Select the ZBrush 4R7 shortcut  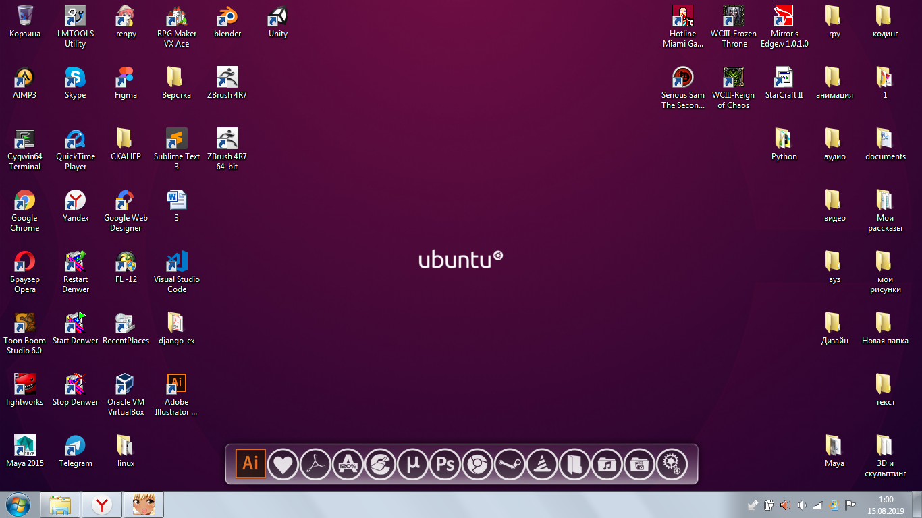(227, 83)
